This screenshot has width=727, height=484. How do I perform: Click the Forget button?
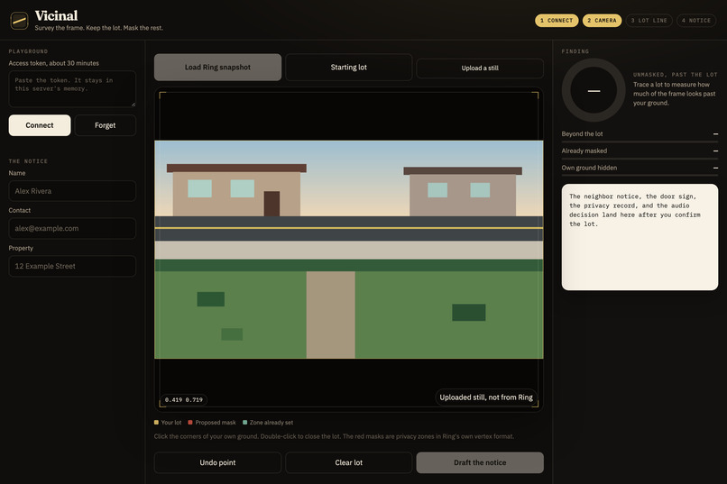point(106,125)
